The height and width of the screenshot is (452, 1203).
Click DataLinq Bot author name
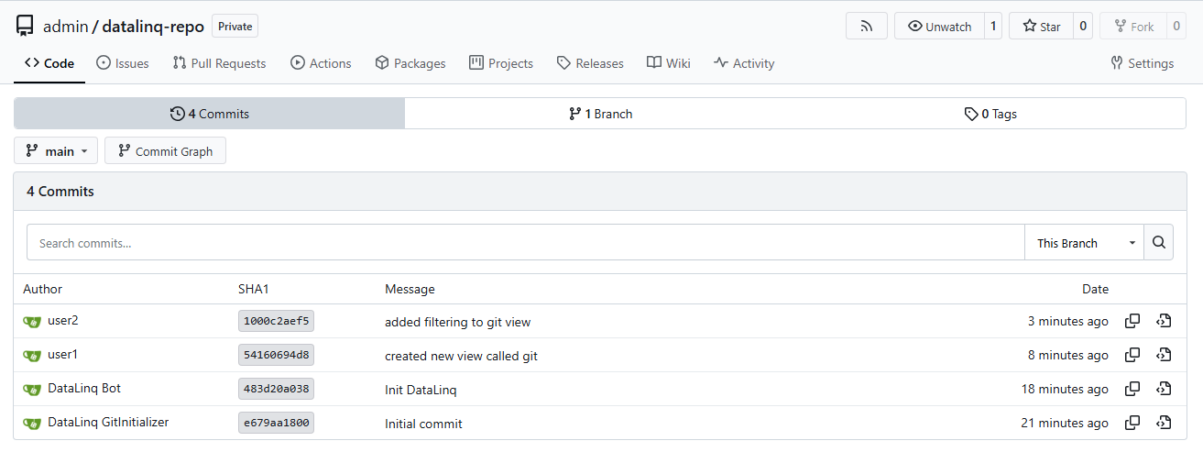tap(84, 388)
